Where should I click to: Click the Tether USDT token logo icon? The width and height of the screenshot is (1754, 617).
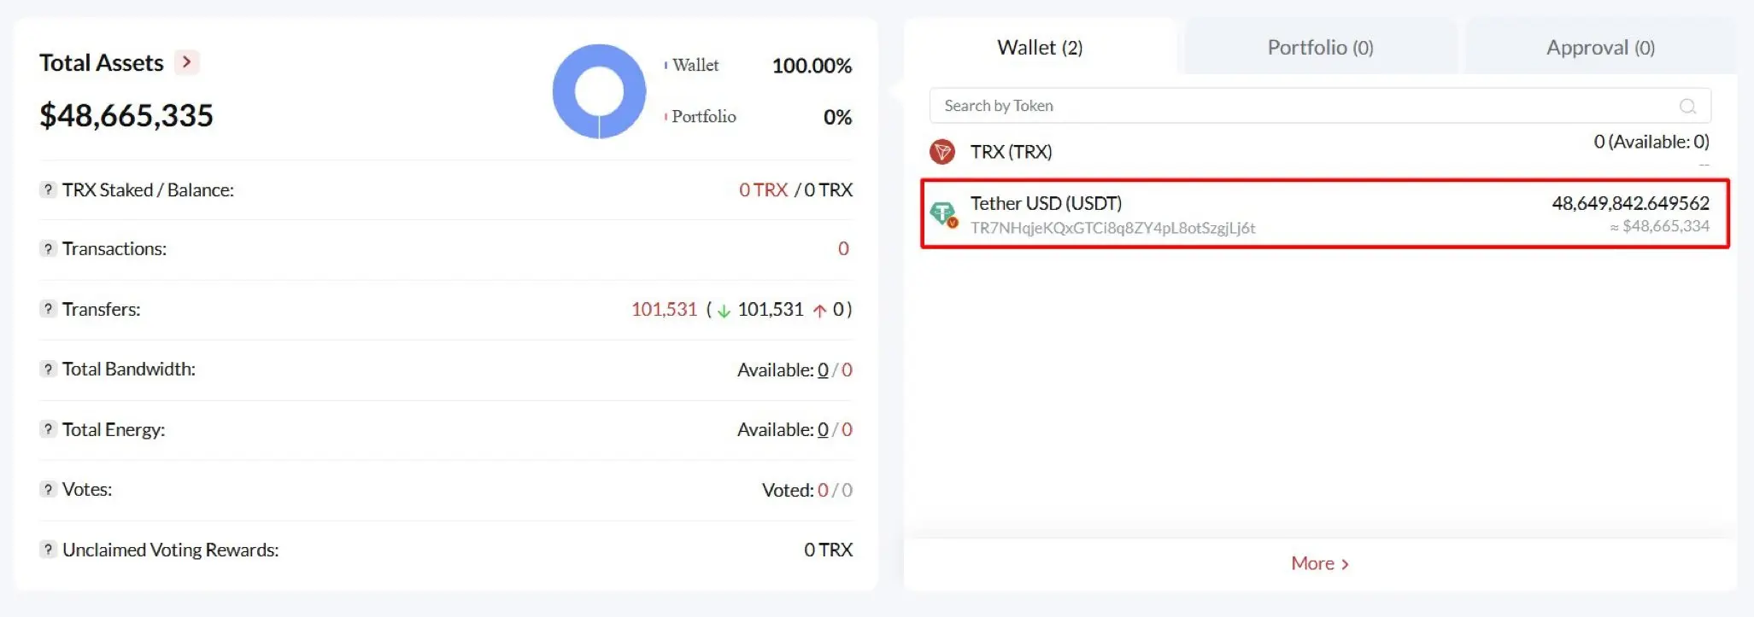[943, 213]
